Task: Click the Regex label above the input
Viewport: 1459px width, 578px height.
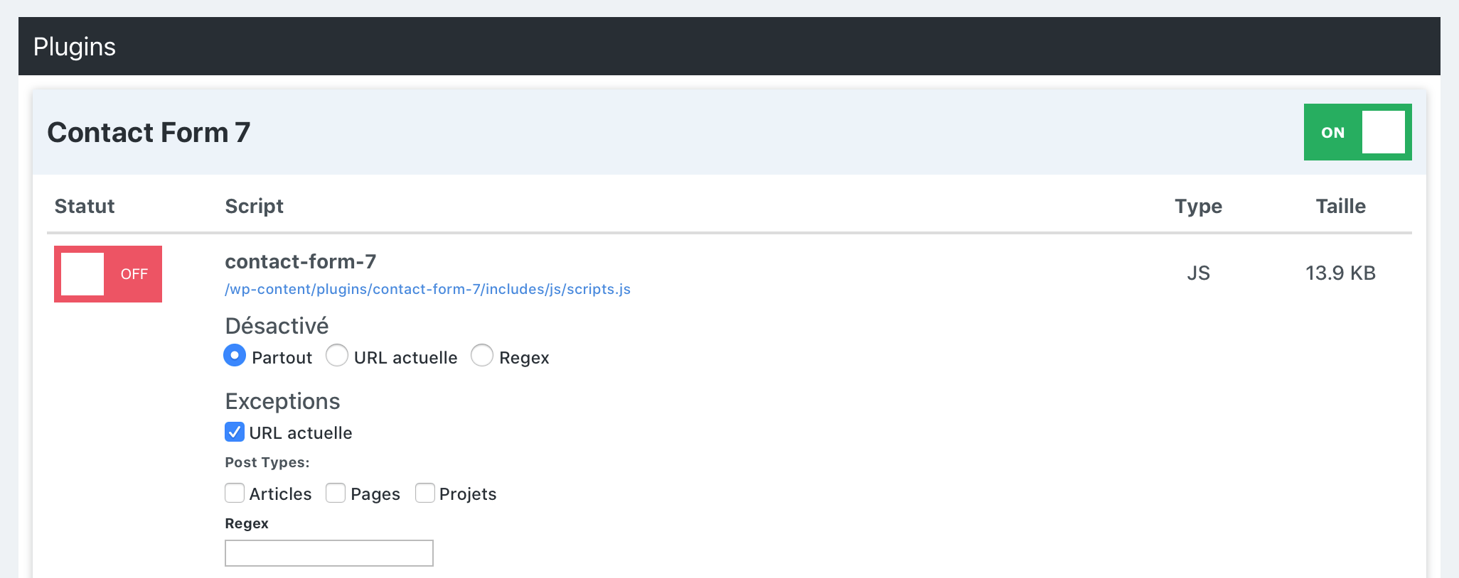Action: [247, 524]
